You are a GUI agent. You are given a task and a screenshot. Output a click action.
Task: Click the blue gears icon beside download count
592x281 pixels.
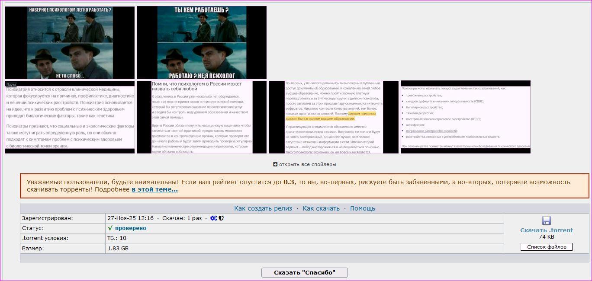tap(213, 218)
